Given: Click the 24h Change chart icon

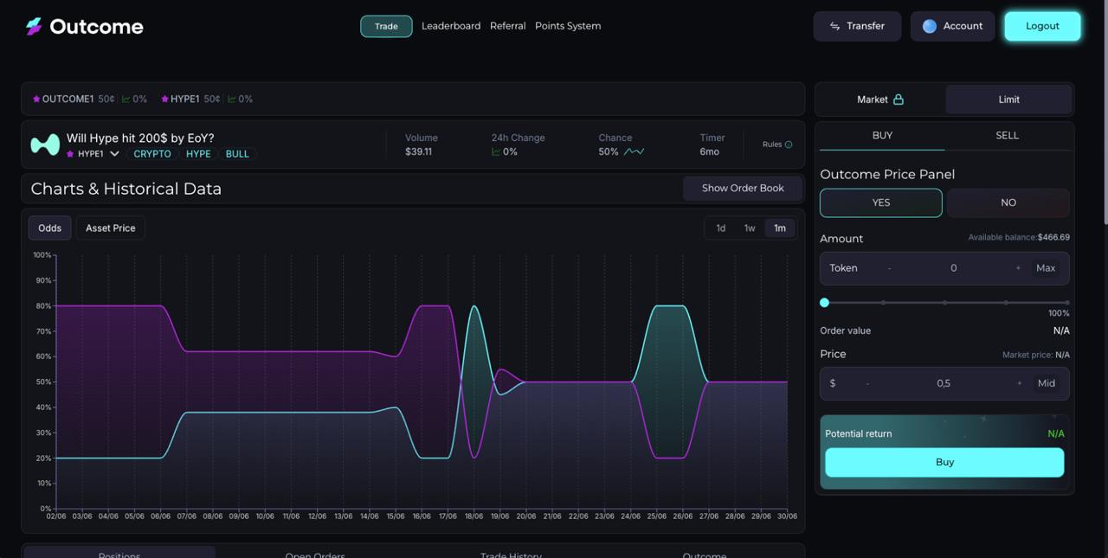Looking at the screenshot, I should (x=495, y=151).
